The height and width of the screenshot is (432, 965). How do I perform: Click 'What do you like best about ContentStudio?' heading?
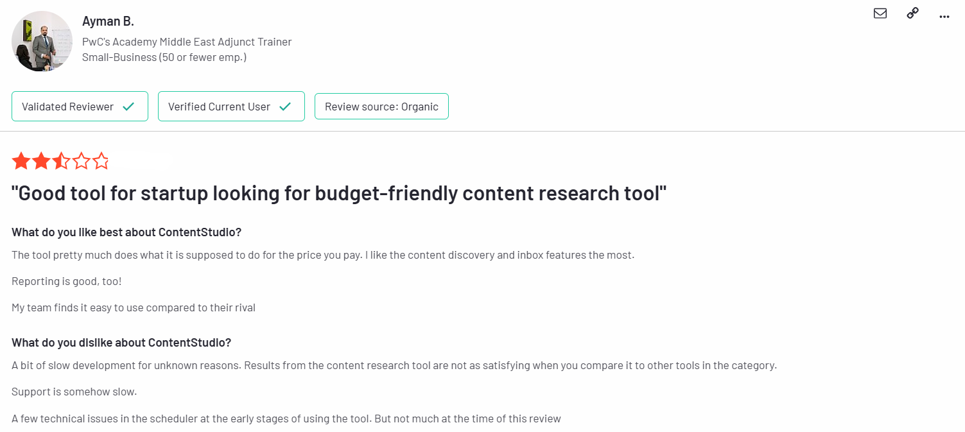pyautogui.click(x=126, y=232)
